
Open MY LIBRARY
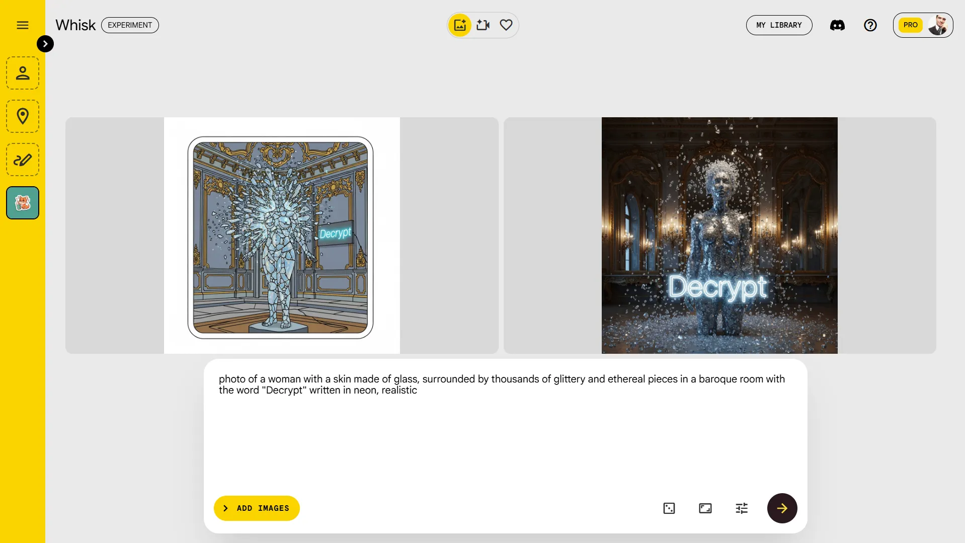pyautogui.click(x=779, y=25)
